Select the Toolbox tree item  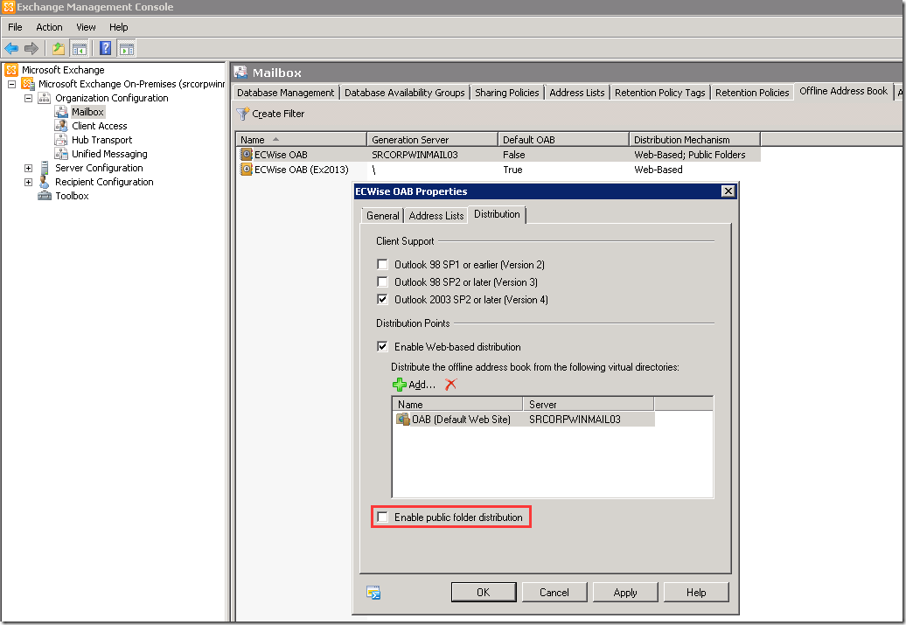coord(72,196)
